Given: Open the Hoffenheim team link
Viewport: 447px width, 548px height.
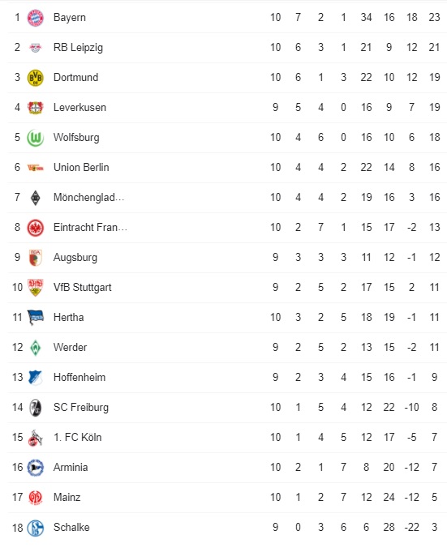Looking at the screenshot, I should [x=80, y=378].
